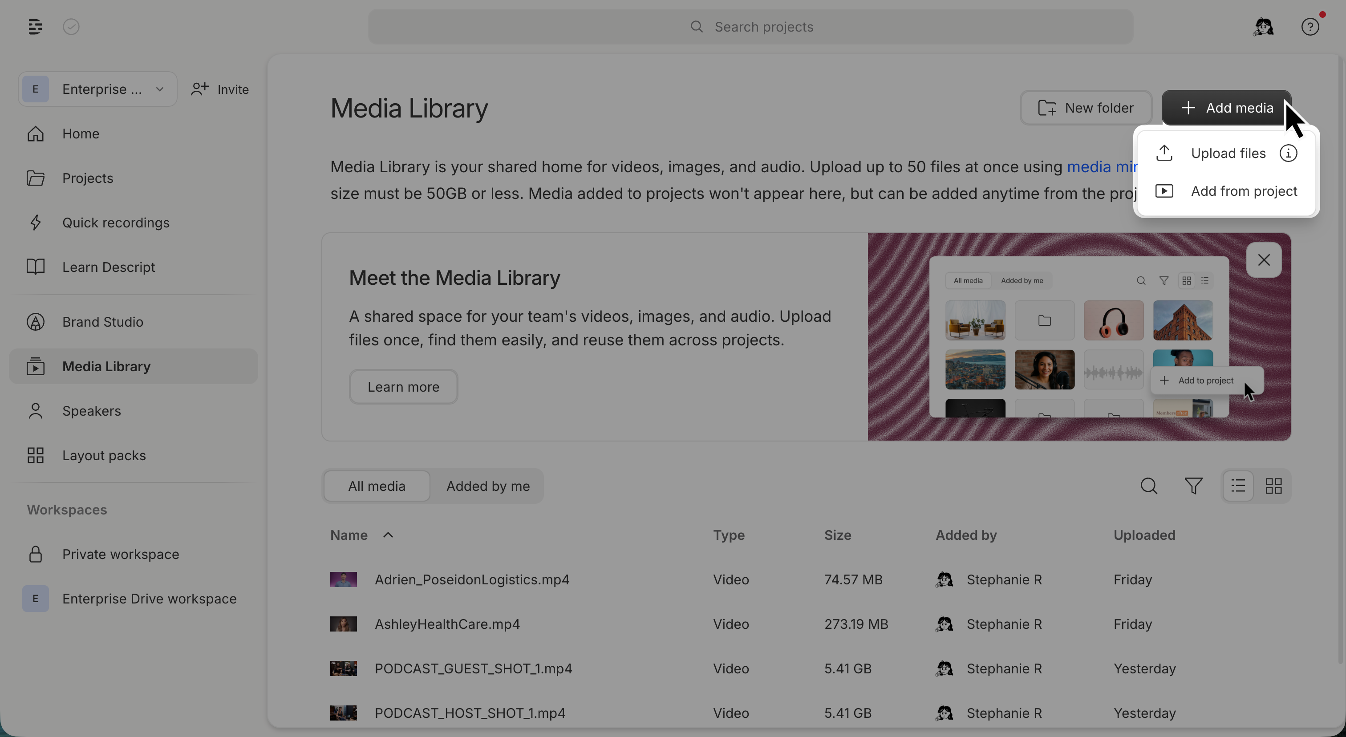The image size is (1346, 737).
Task: Create a New folder
Action: click(1087, 108)
